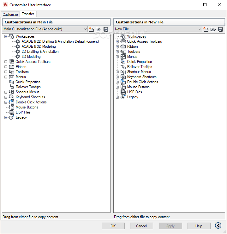Select Quick Properties in New File tree

(x=139, y=62)
